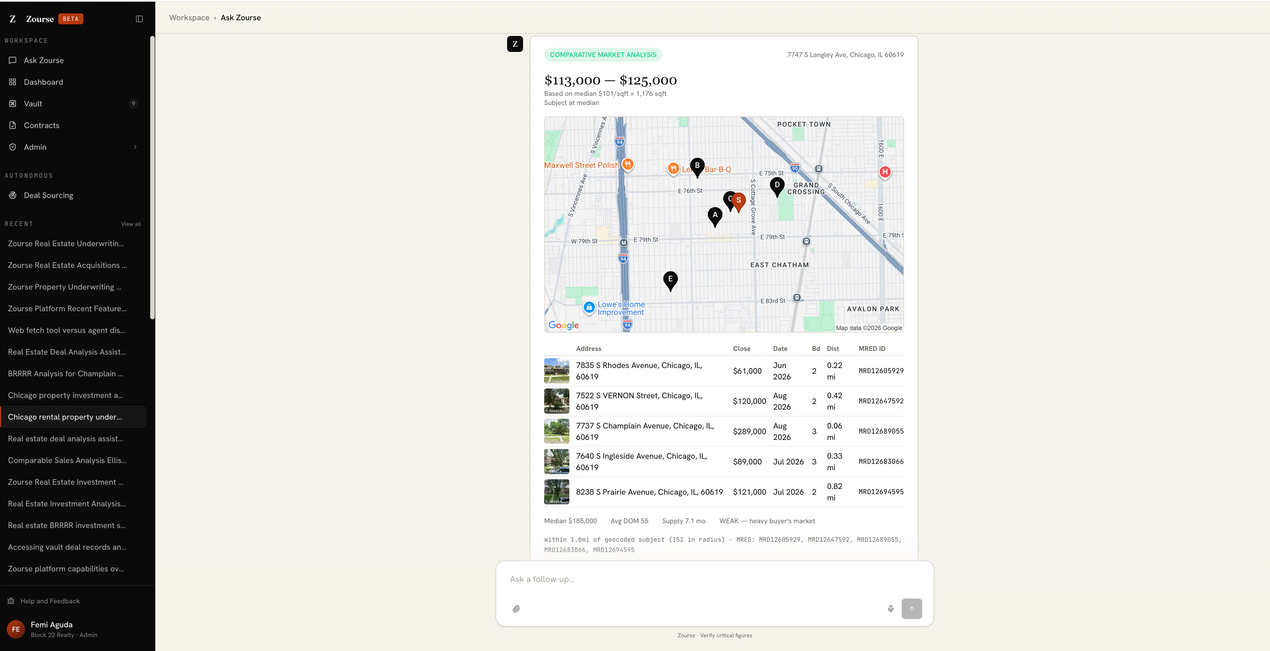Select the subject pin S on map
Screen dimensions: 1270x651
click(x=739, y=202)
